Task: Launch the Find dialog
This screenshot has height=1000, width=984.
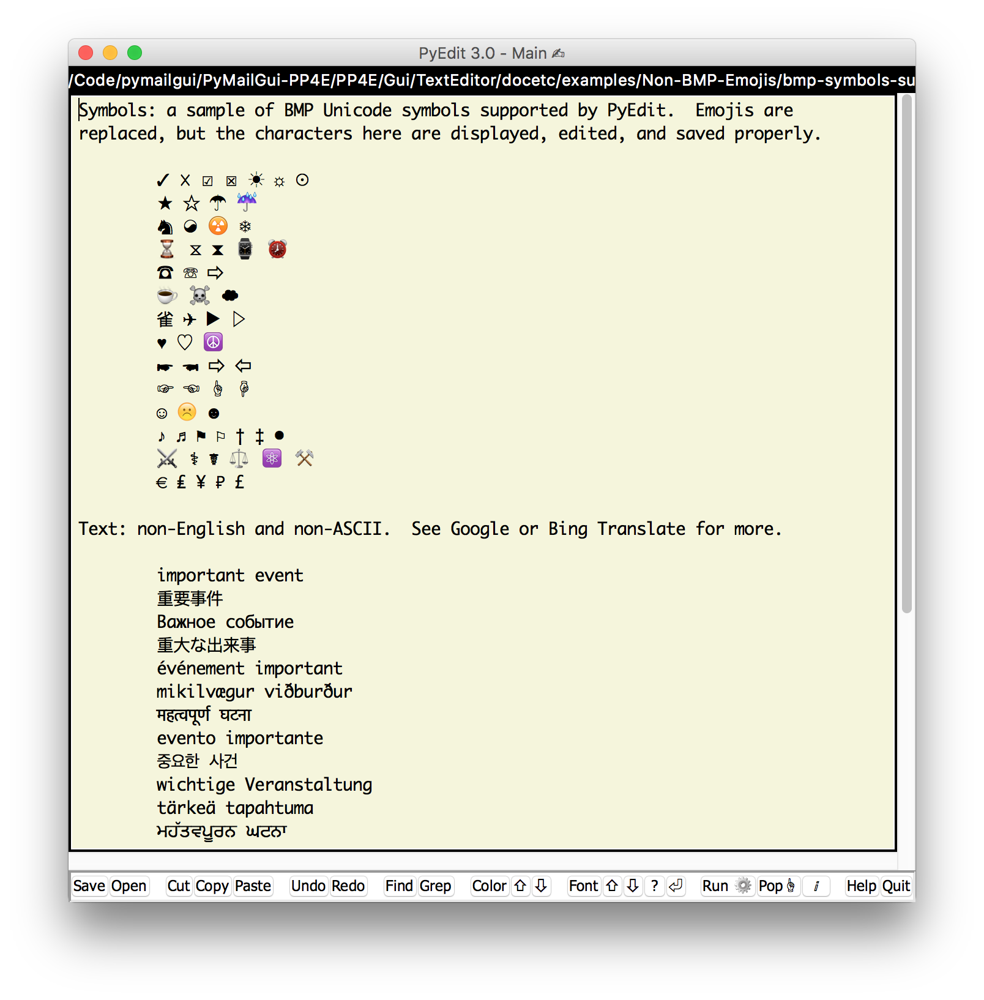Action: point(398,886)
